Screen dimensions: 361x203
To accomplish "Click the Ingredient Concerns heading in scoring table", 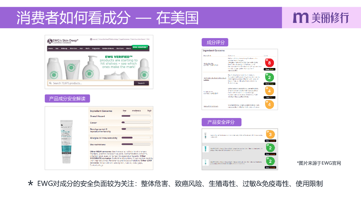I will [214, 51].
